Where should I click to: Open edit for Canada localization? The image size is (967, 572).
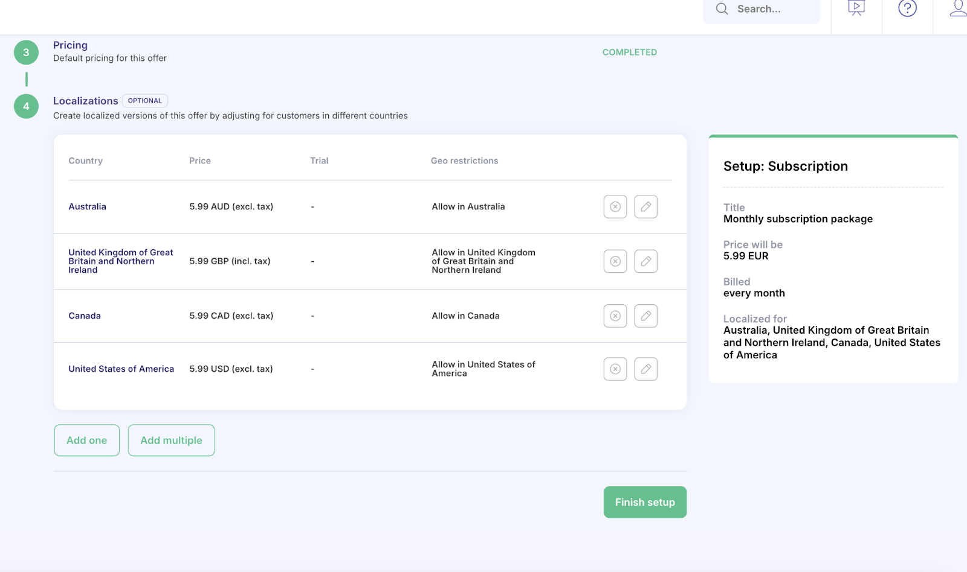coord(645,316)
